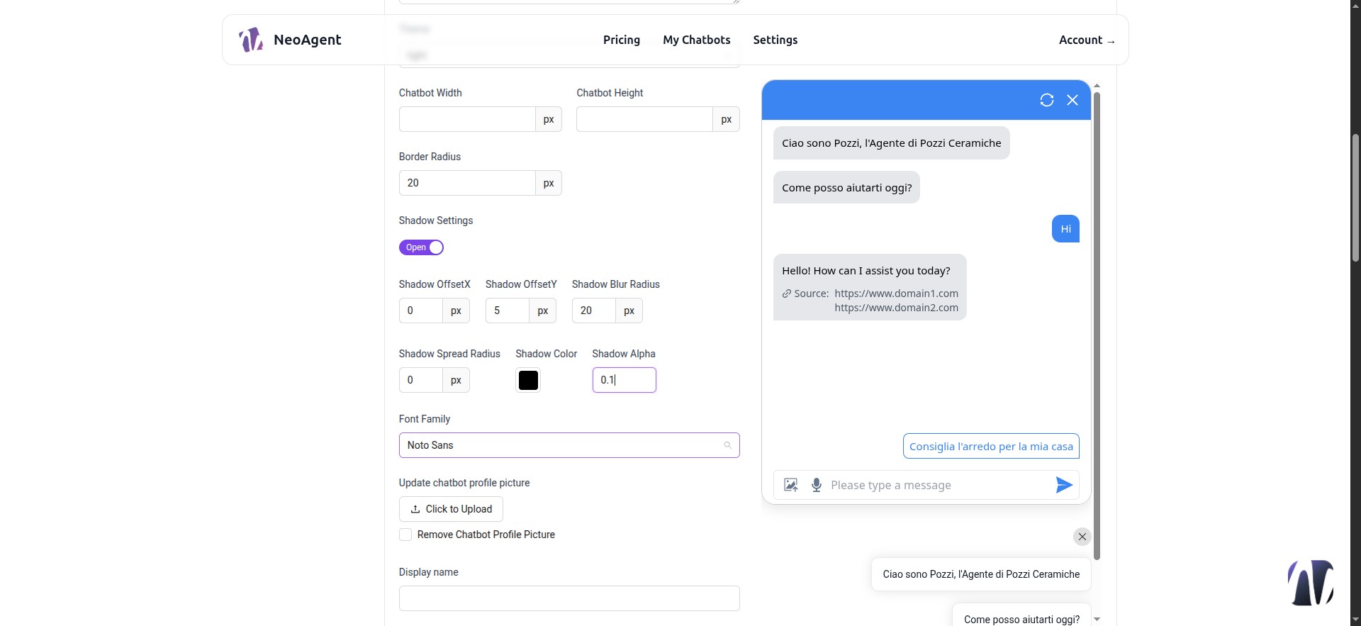The height and width of the screenshot is (626, 1361).
Task: Close the chatbot preview with X icon
Action: (x=1072, y=100)
